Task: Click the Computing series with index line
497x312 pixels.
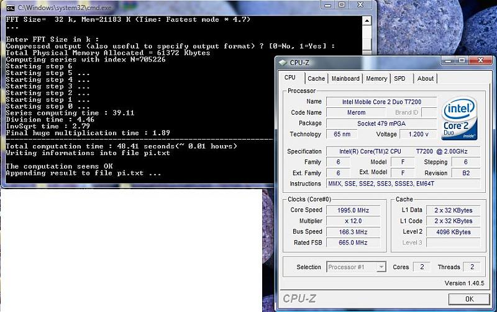Action: point(86,60)
